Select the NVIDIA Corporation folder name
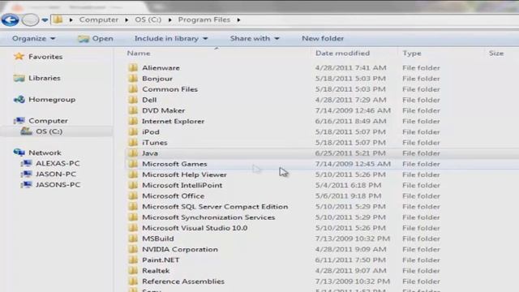 (x=180, y=249)
